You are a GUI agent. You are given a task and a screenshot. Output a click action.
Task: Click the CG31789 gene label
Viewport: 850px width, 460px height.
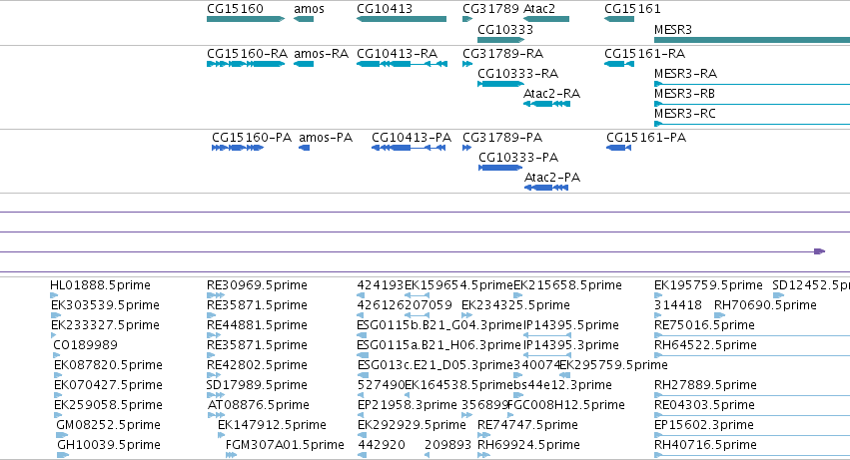490,9
